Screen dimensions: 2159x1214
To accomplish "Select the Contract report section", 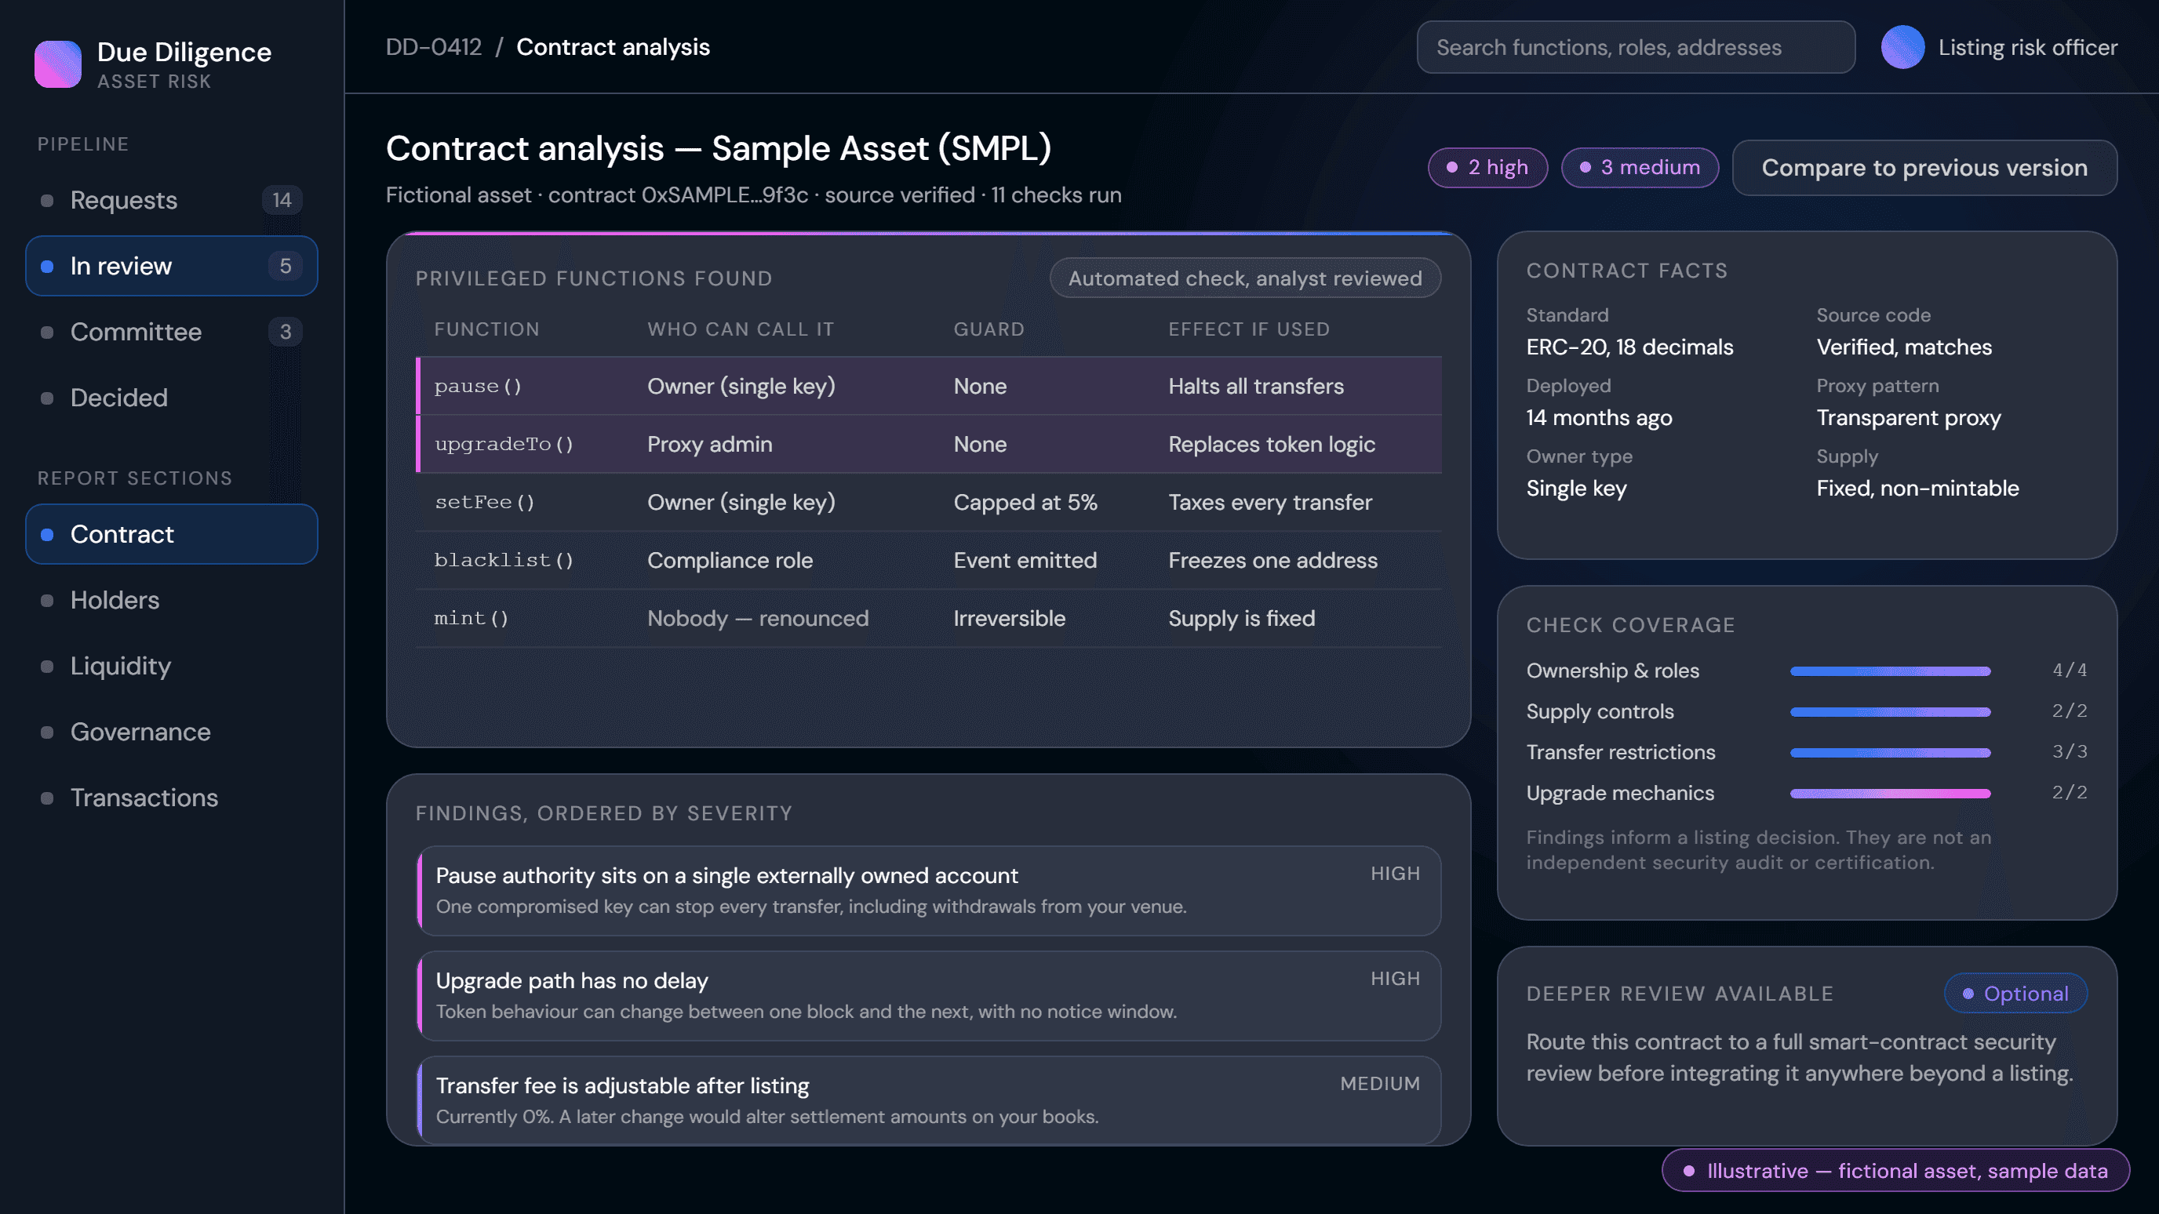I will point(172,534).
